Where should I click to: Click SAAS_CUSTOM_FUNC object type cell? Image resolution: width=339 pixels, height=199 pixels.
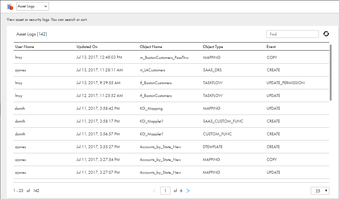click(223, 121)
